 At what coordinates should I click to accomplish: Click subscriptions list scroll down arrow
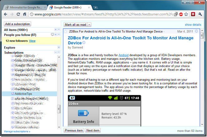coord(59,127)
